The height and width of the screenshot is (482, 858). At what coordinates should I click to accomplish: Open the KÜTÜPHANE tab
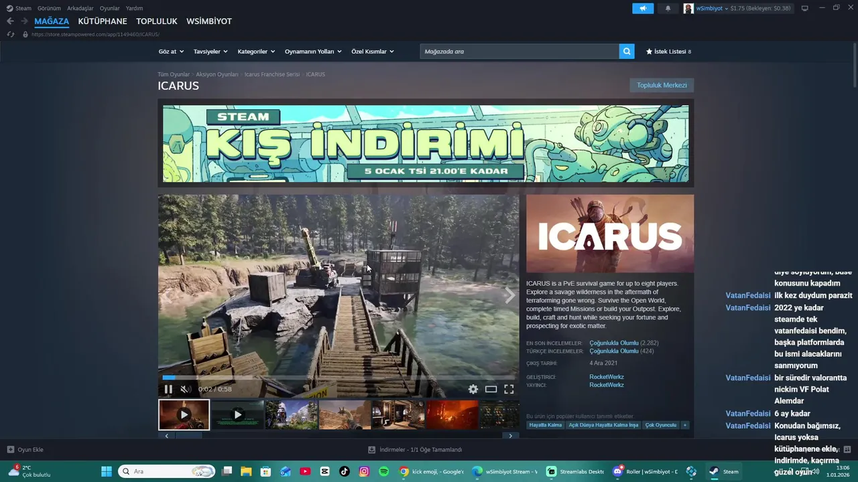103,21
